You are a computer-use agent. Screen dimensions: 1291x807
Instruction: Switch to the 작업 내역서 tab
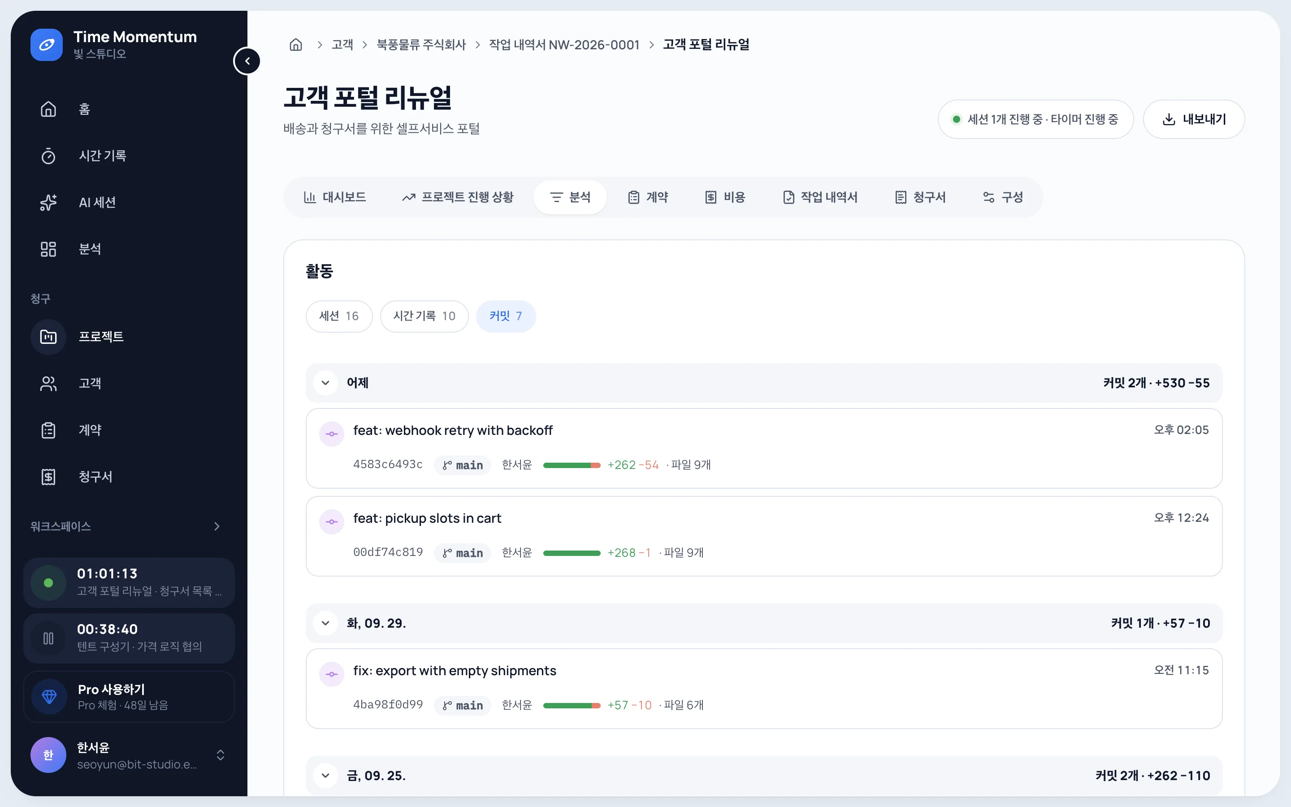(x=820, y=197)
